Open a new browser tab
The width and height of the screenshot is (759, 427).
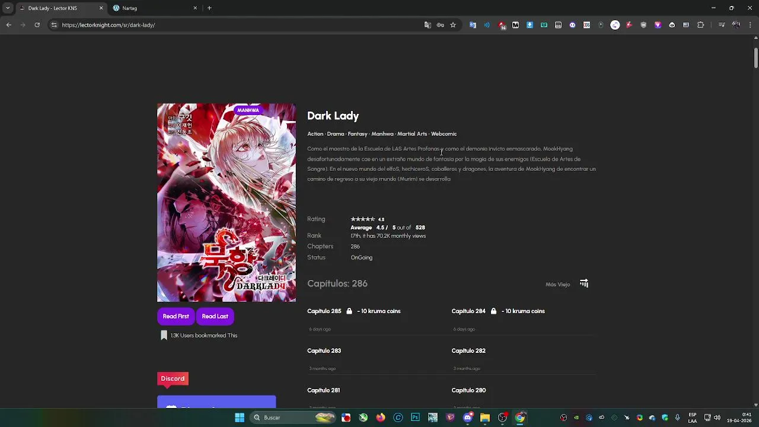(x=209, y=8)
